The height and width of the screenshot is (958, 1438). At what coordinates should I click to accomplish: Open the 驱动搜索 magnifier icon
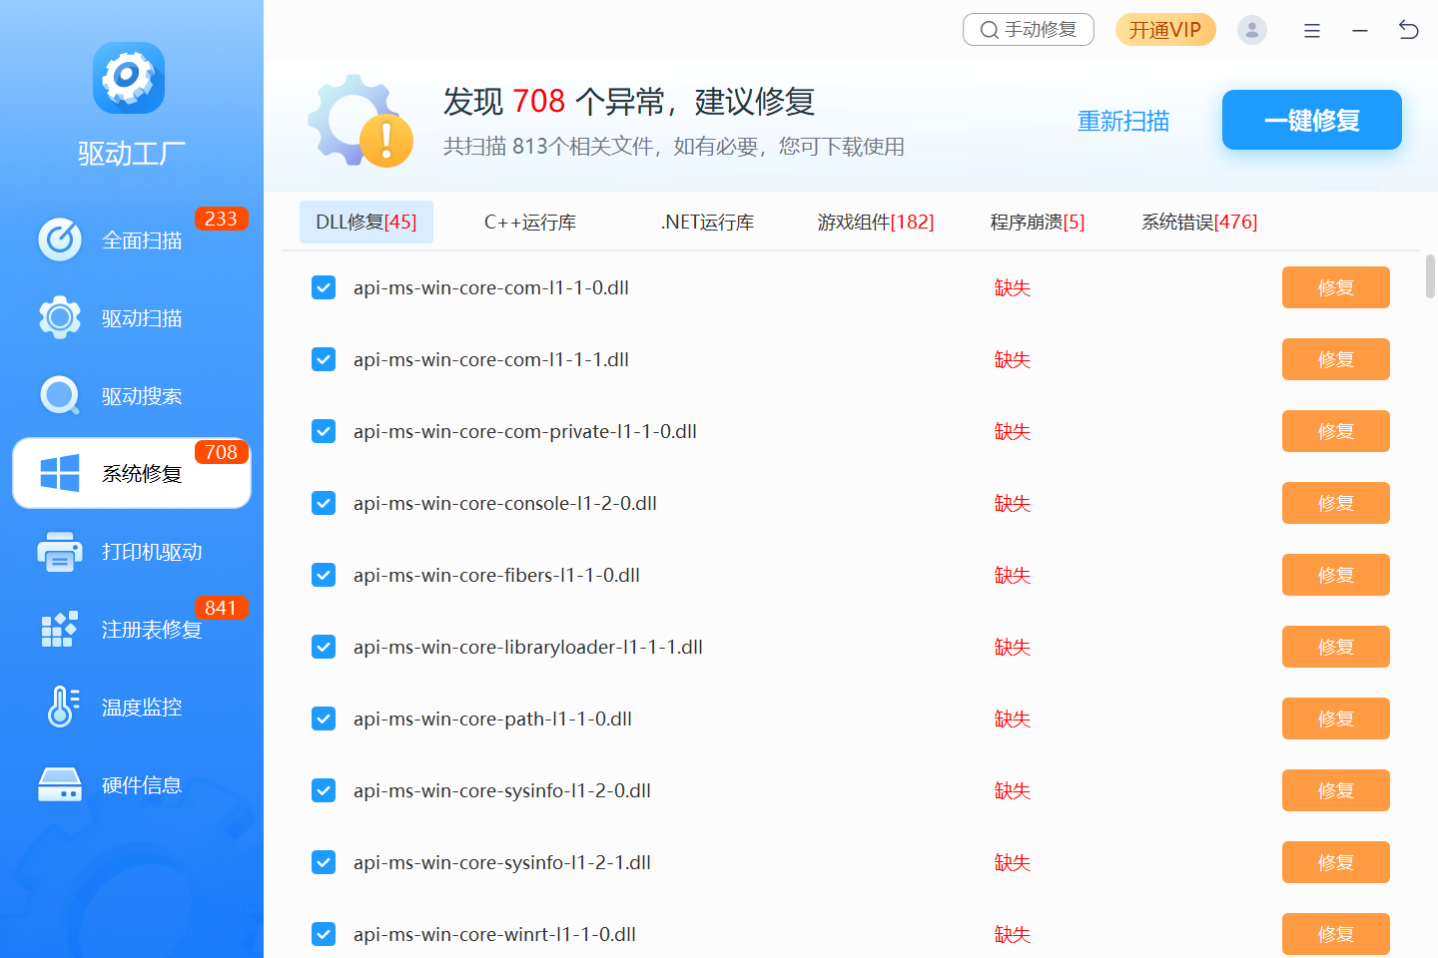click(x=60, y=395)
